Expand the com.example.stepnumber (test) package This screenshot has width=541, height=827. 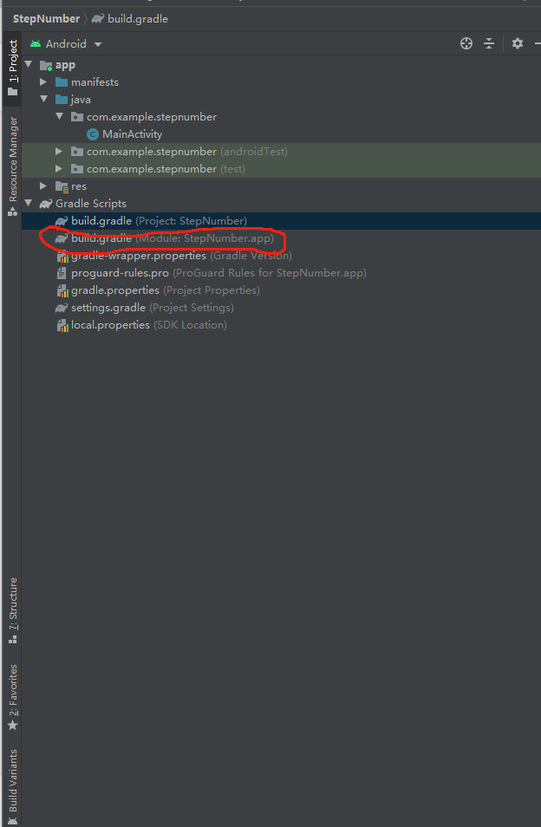[x=59, y=169]
